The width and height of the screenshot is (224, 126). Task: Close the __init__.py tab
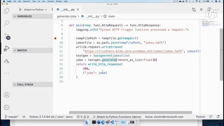coord(78,9)
